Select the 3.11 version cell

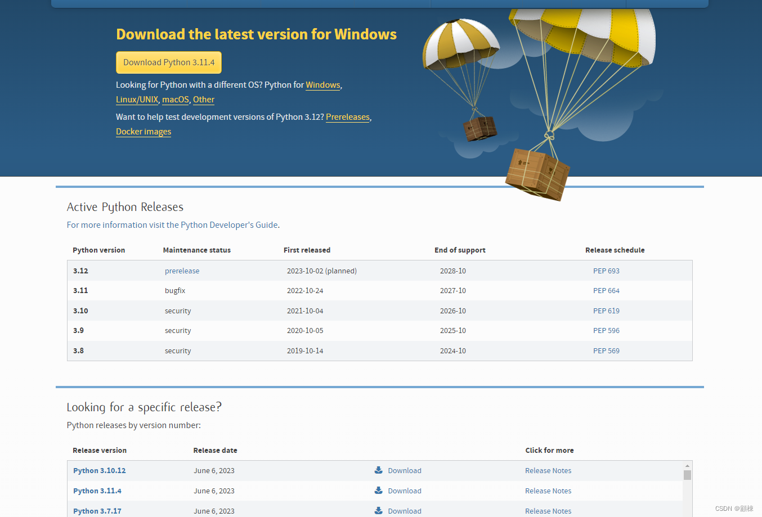pos(80,291)
